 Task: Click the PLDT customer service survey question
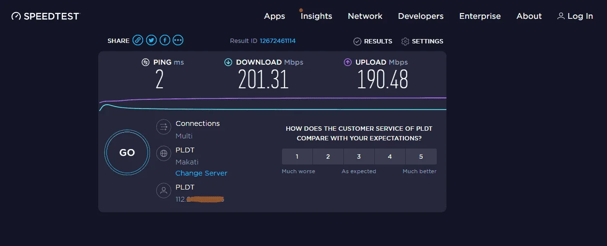(x=359, y=133)
